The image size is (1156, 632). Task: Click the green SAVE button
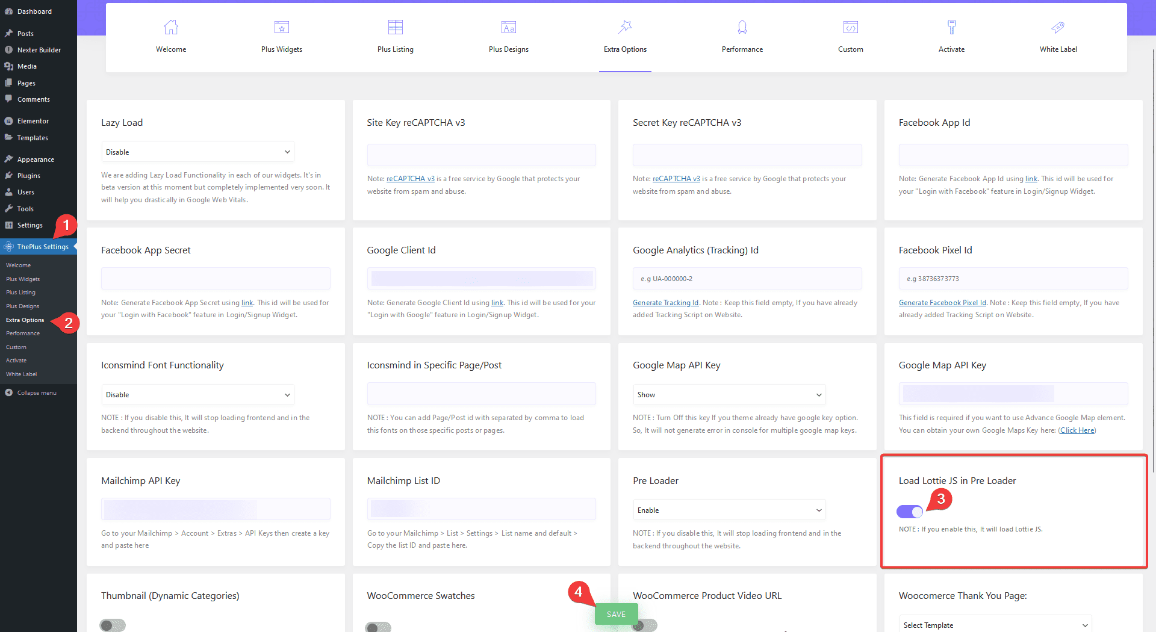(616, 614)
